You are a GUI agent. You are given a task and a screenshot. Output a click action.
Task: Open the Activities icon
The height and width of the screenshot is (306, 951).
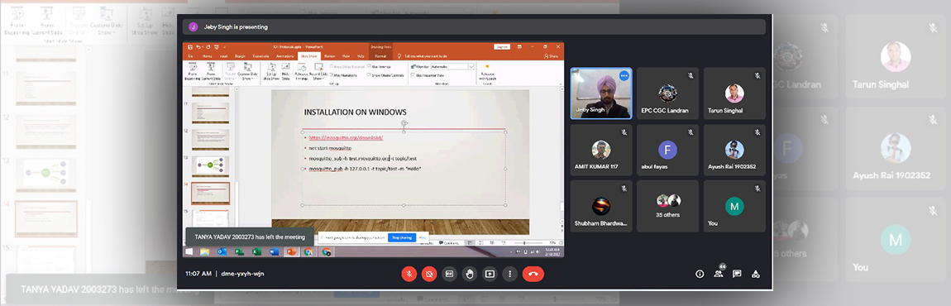756,274
